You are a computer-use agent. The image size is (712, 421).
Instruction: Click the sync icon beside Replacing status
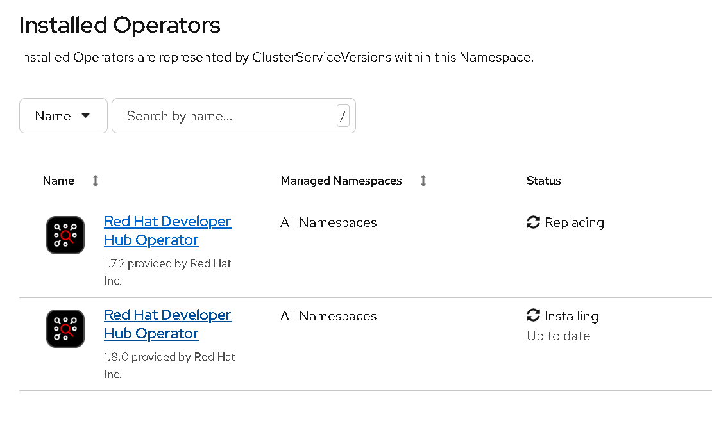coord(533,222)
